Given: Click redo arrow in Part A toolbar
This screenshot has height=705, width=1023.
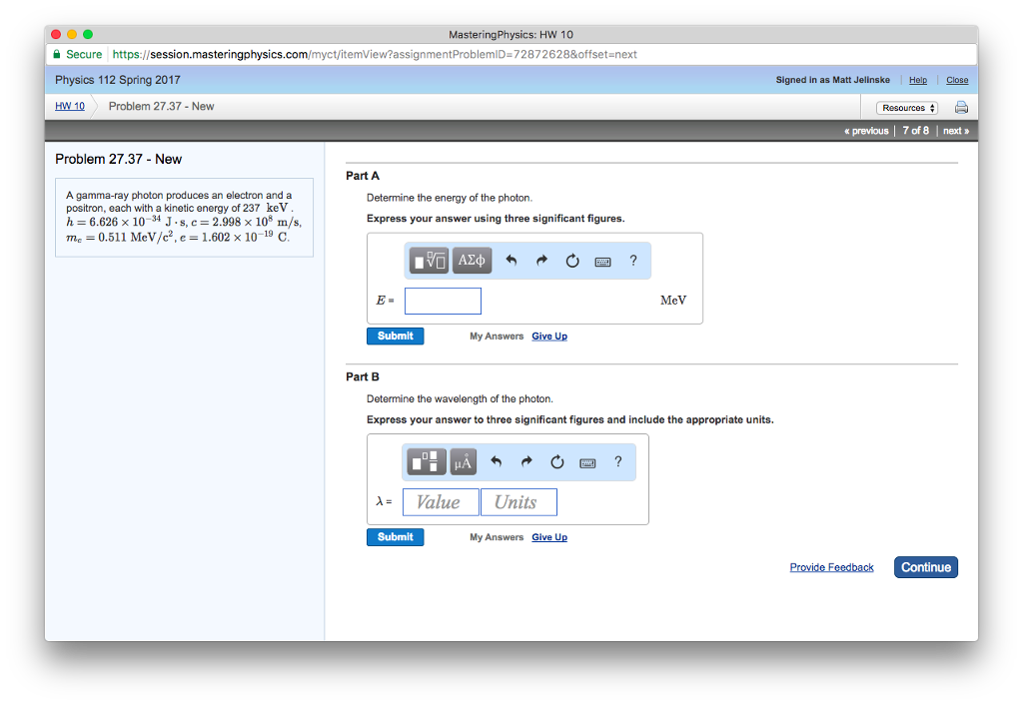Looking at the screenshot, I should (541, 262).
